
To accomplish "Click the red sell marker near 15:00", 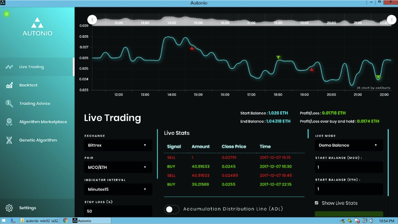I will coord(192,48).
